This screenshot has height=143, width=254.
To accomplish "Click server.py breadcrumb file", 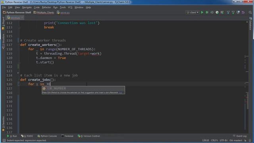I will coord(63,12).
